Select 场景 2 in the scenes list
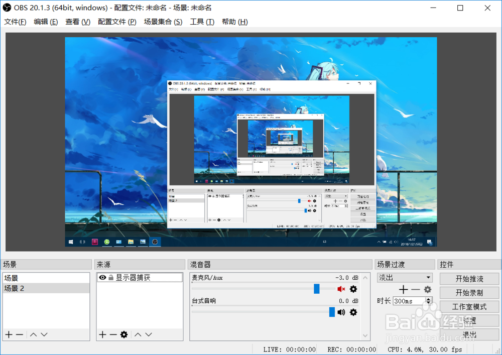502x355 pixels. pyautogui.click(x=46, y=288)
